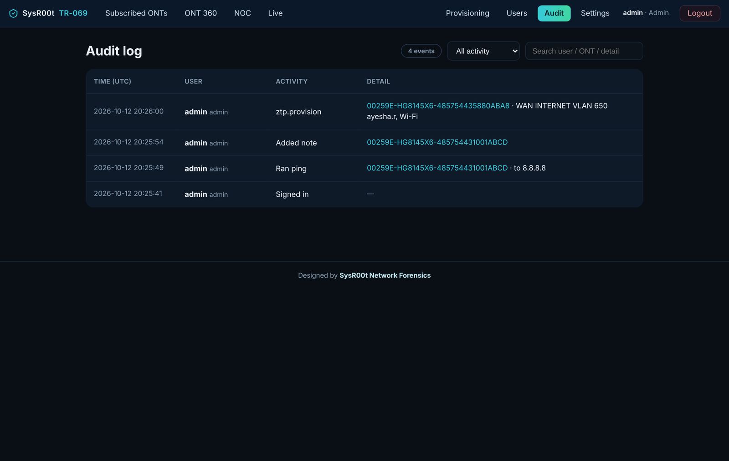
Task: Click timestamp 2026-10-12 20:25:49
Action: [x=128, y=168]
